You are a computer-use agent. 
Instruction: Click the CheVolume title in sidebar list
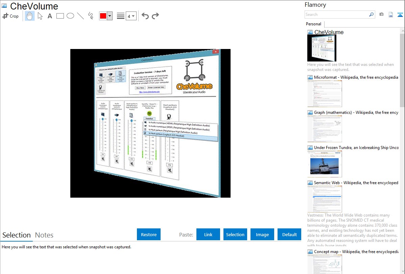tap(329, 32)
